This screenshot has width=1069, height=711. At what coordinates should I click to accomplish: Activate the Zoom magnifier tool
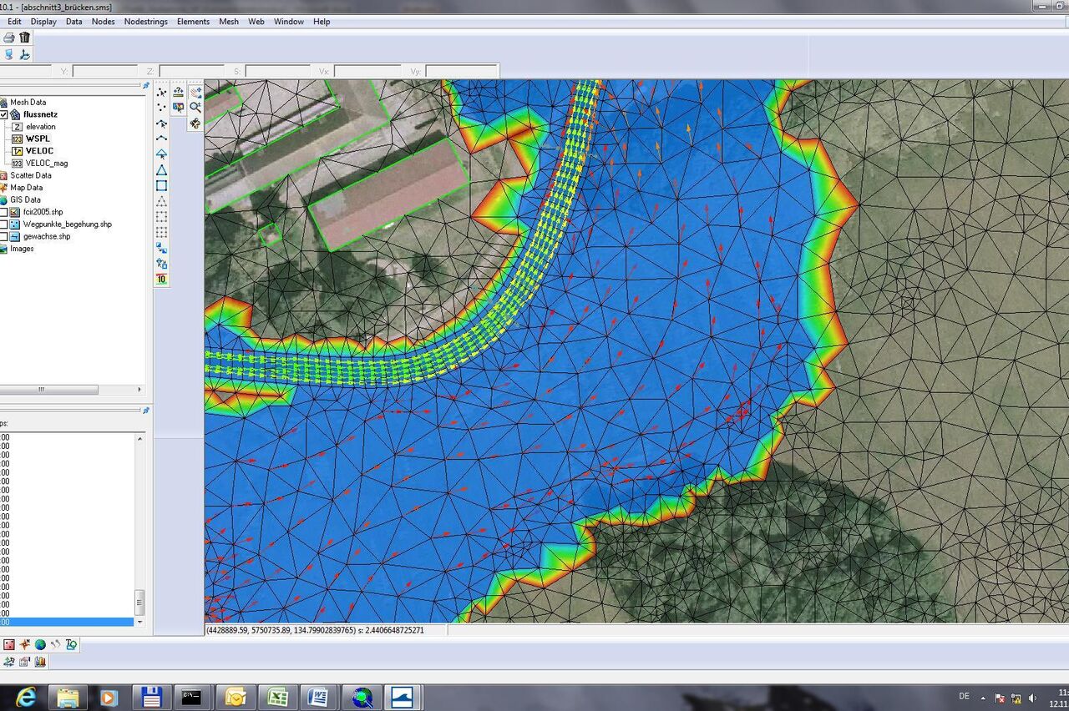(x=195, y=107)
